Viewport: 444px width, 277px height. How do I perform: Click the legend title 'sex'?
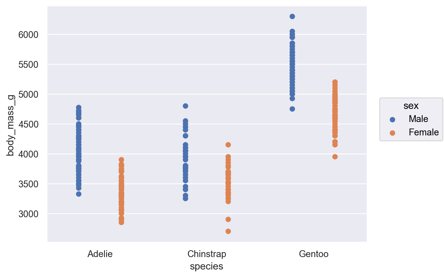pyautogui.click(x=411, y=106)
